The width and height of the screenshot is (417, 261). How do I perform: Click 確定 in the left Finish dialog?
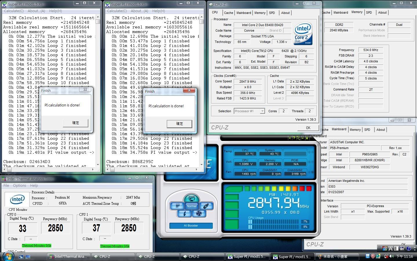tap(76, 123)
